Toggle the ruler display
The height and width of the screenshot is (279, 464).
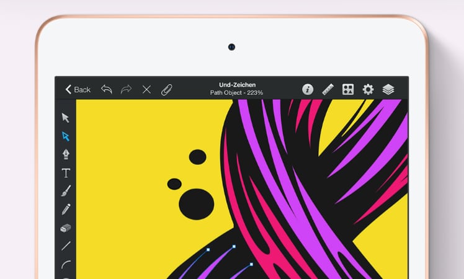tap(328, 89)
